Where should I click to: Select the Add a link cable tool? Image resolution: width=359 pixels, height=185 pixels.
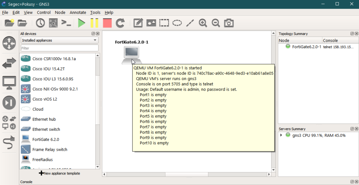(x=9, y=142)
